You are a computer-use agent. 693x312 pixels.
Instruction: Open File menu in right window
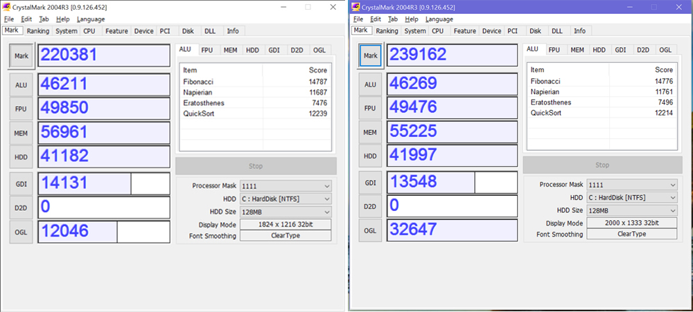(x=358, y=19)
